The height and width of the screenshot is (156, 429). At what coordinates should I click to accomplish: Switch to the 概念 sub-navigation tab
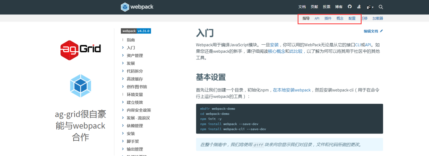[340, 18]
